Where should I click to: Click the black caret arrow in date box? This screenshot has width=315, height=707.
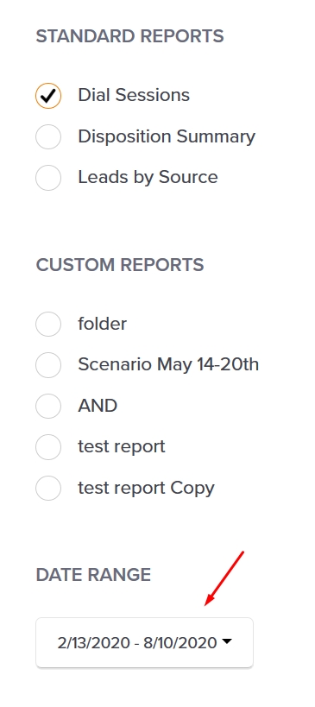[x=227, y=641]
